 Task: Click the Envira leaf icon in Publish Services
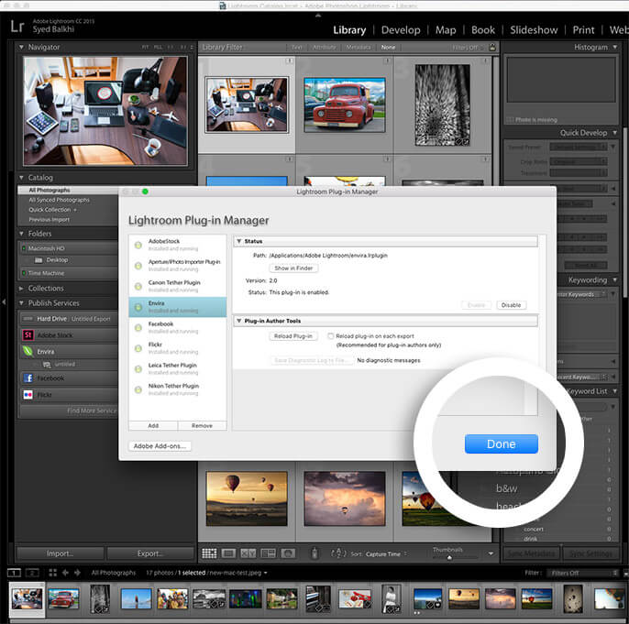pos(28,352)
